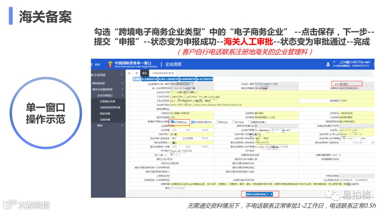The width and height of the screenshot is (383, 212).
Task: Open the 行政区划 field
Action: click(192, 113)
